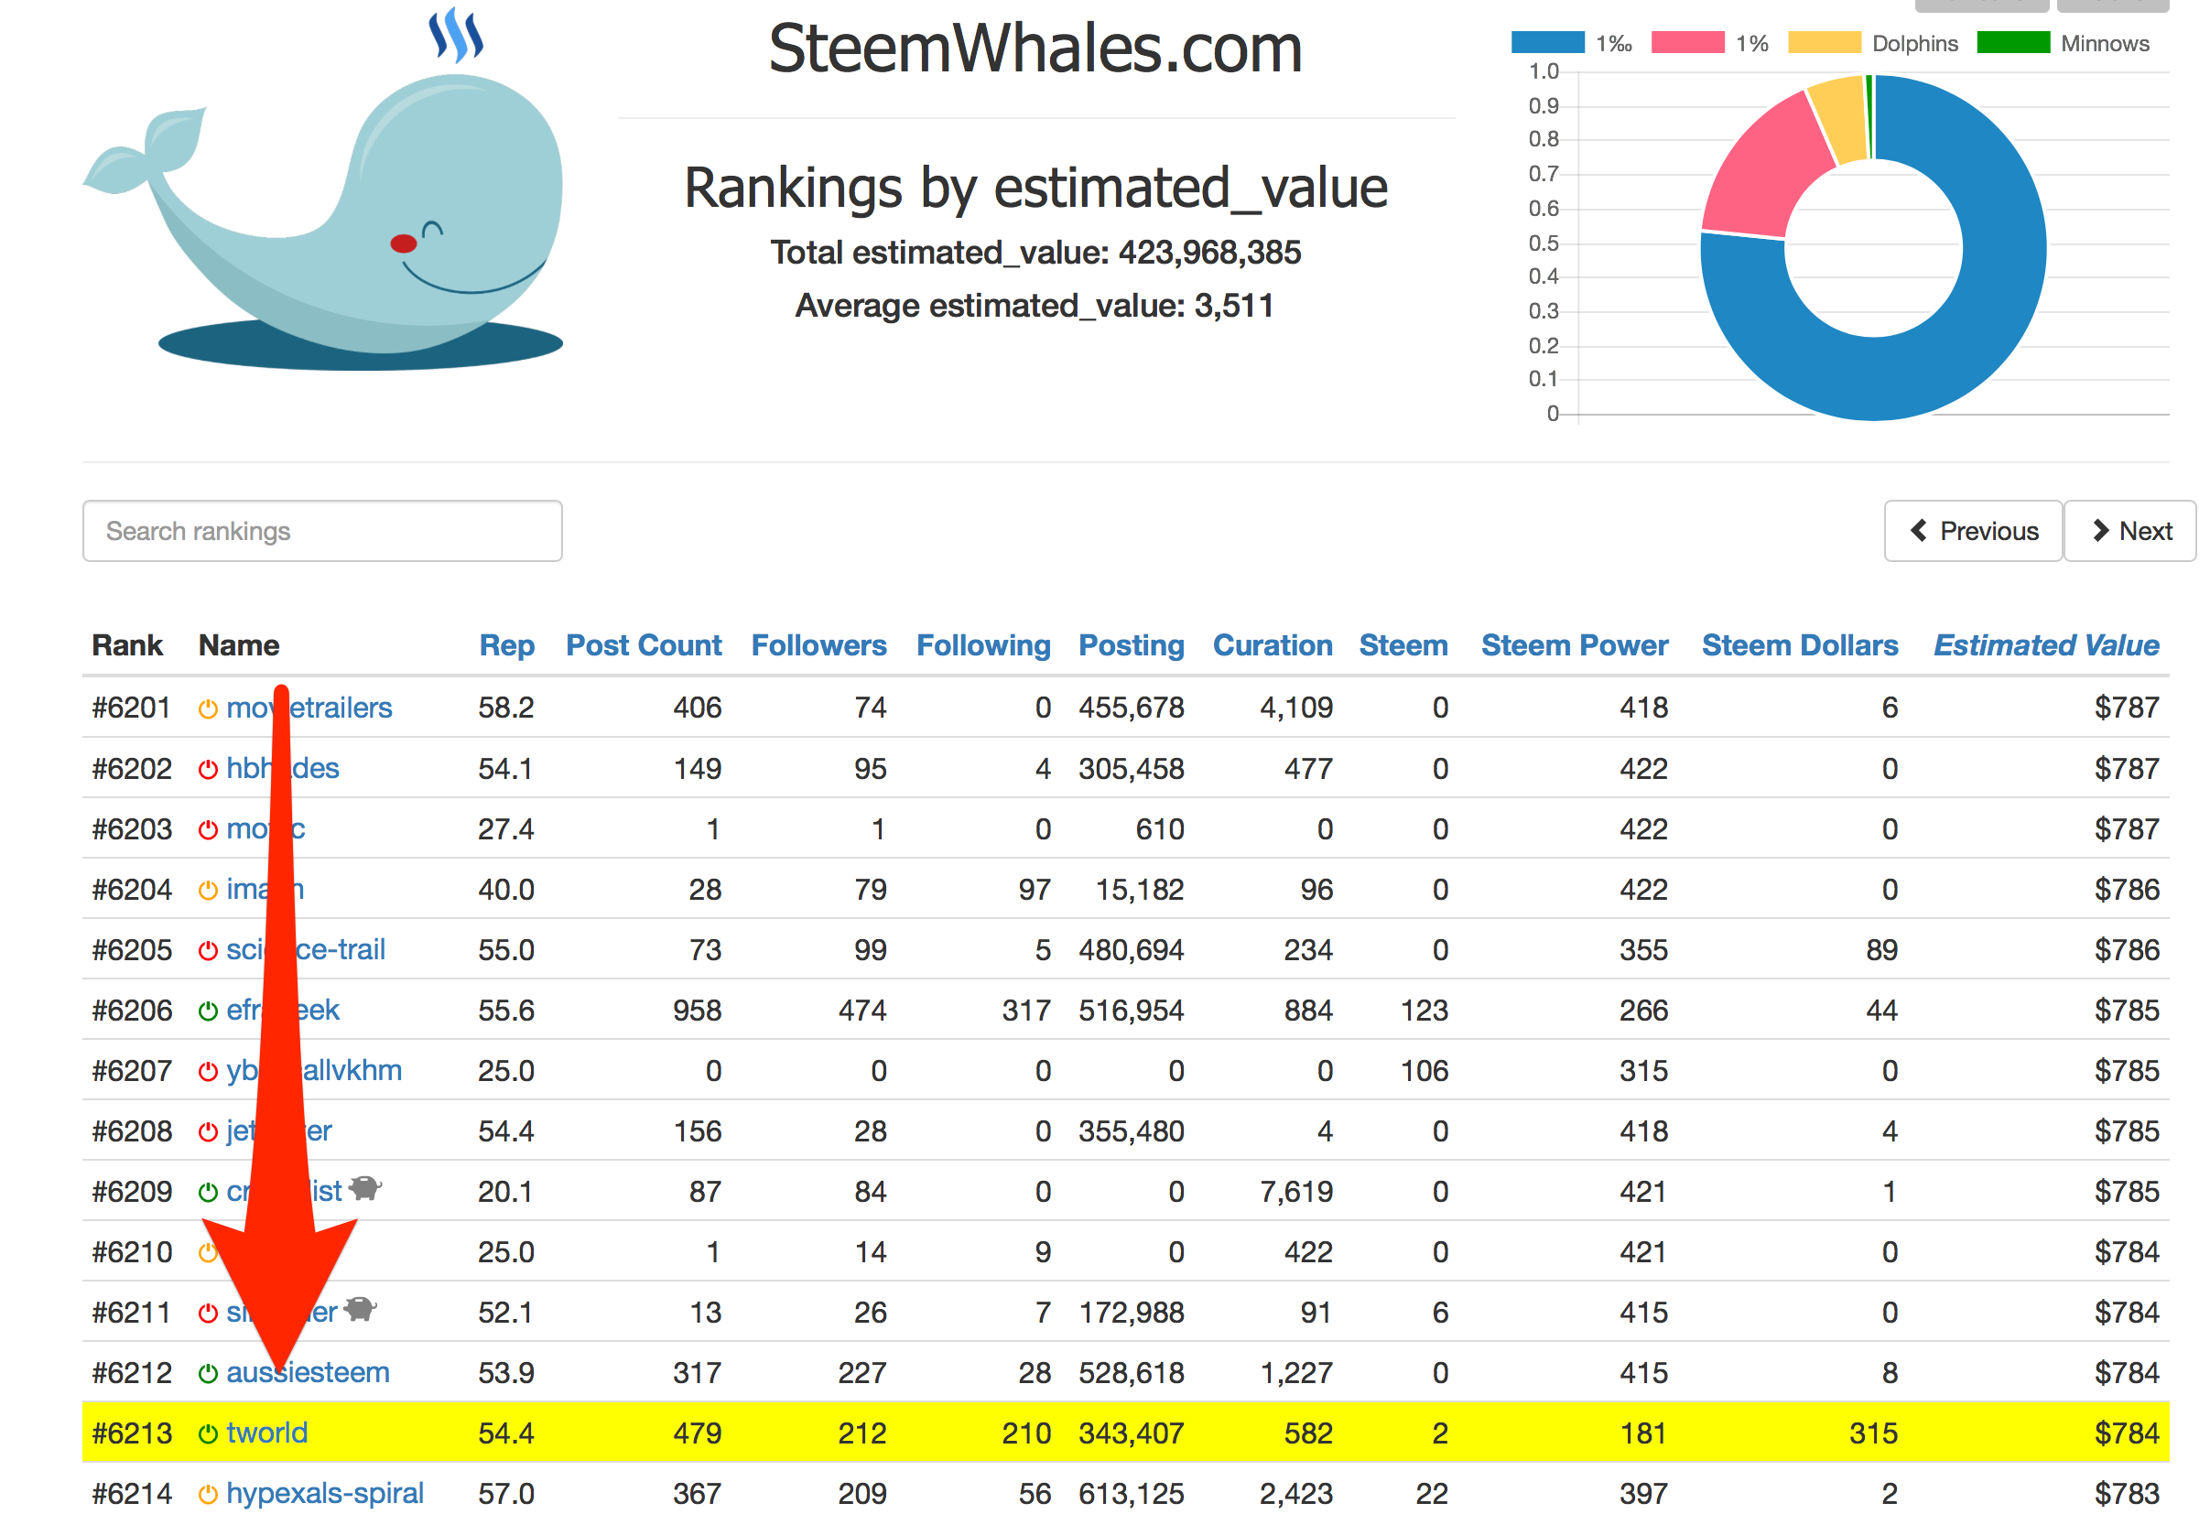Screen dimensions: 2210x1514
Task: Click the Steem logo above the whale
Action: click(x=457, y=35)
